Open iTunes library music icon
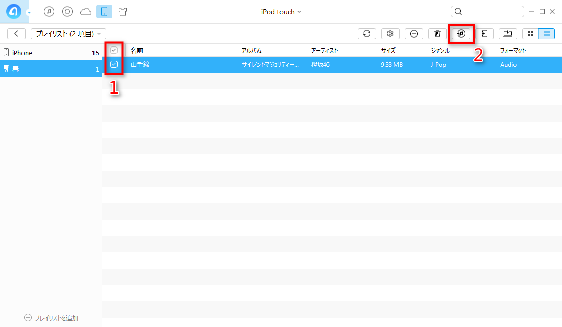The height and width of the screenshot is (327, 562). [49, 12]
